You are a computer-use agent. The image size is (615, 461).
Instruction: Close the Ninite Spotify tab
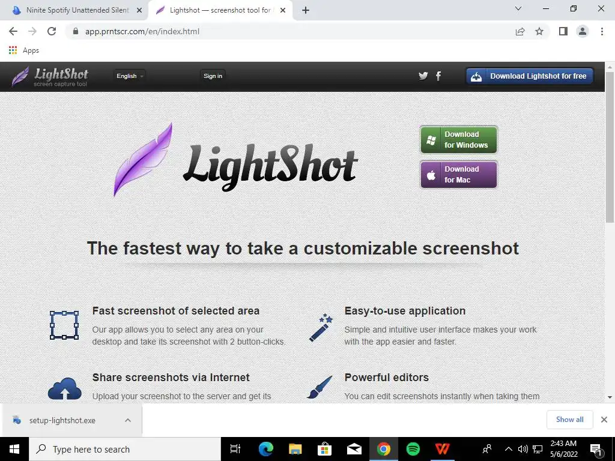pyautogui.click(x=139, y=11)
